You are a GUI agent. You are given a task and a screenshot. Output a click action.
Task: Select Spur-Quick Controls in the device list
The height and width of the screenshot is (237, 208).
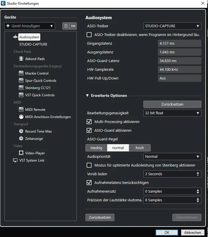click(x=41, y=81)
